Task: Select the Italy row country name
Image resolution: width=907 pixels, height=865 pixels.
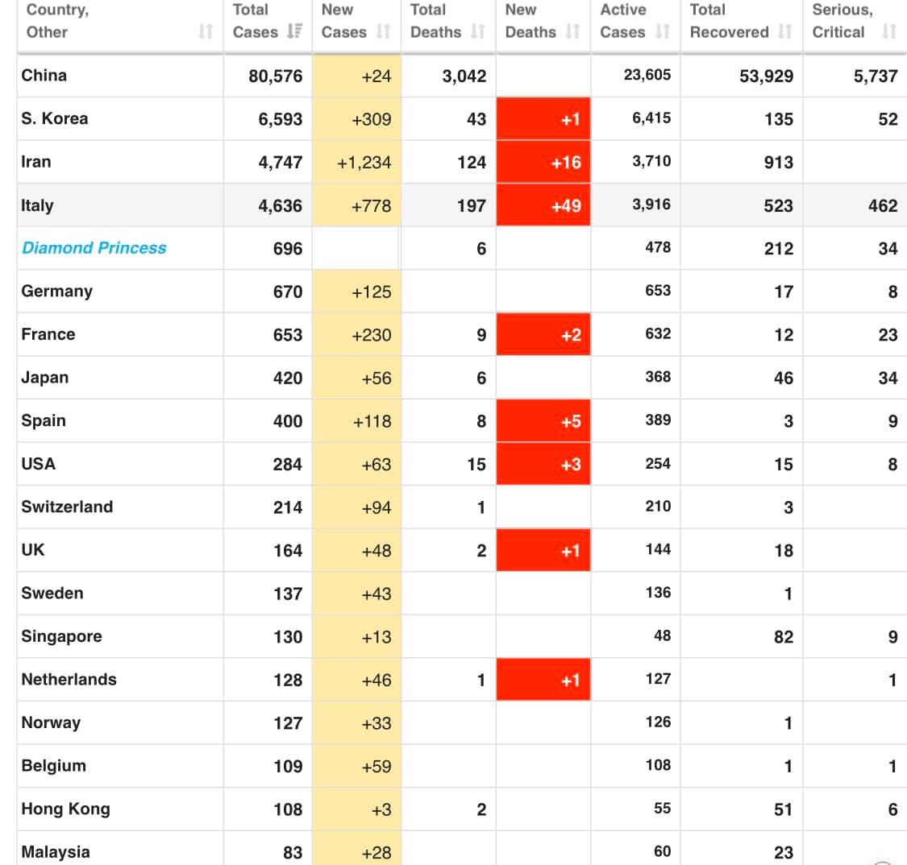Action: pos(38,205)
